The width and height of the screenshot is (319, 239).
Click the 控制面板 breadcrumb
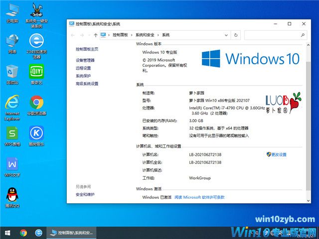click(x=120, y=35)
